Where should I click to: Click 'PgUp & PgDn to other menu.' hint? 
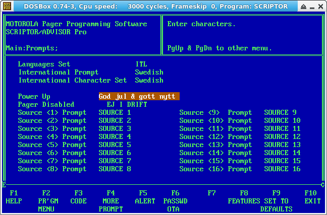220,48
